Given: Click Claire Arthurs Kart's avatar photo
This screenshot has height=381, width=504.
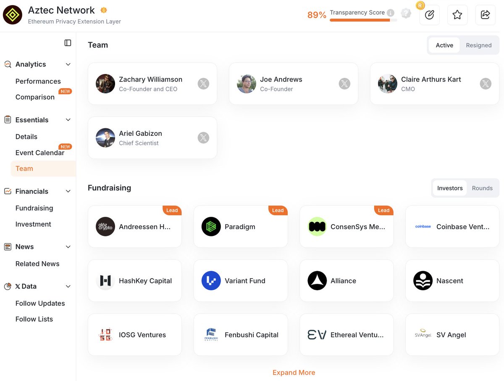Looking at the screenshot, I should 388,84.
